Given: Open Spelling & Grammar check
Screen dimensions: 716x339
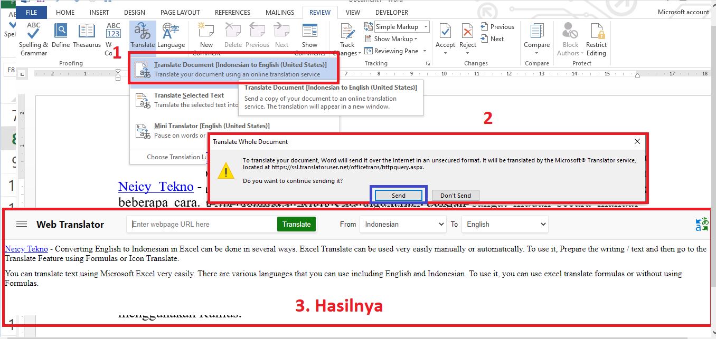Looking at the screenshot, I should point(33,38).
